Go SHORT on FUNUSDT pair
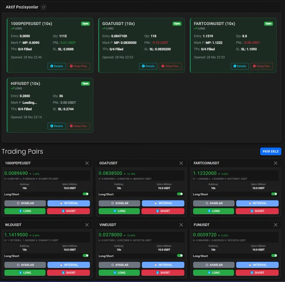 (x=257, y=273)
